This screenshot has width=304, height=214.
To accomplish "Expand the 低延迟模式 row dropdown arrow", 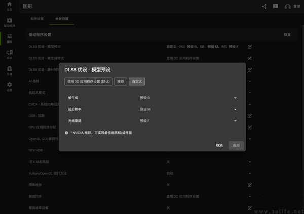I will pyautogui.click(x=250, y=93).
